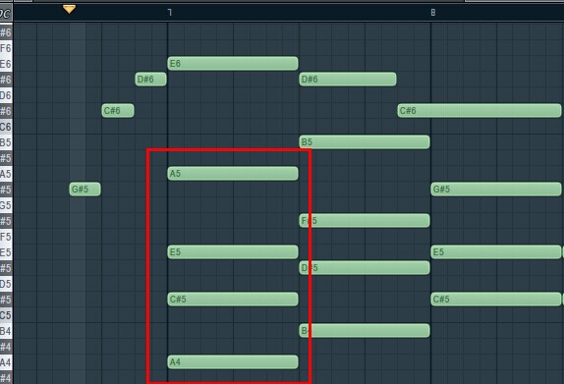Select the A4 note inside the red box
Viewport: 564px width, 384px height.
click(233, 362)
